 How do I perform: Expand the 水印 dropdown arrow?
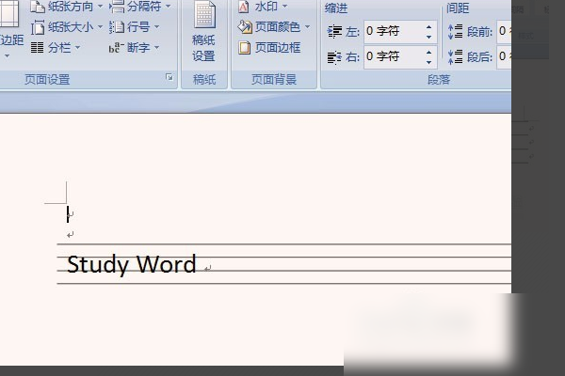[284, 7]
